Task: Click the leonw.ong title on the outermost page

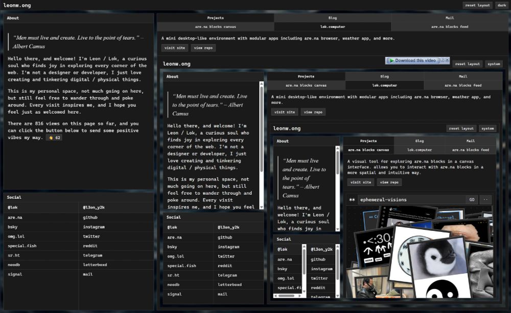Action: 17,5
